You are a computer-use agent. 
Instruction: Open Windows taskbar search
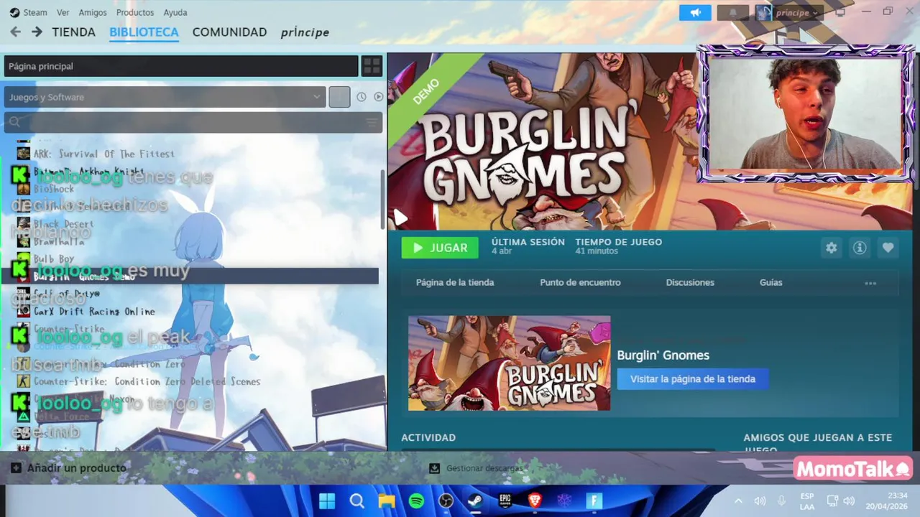[356, 500]
